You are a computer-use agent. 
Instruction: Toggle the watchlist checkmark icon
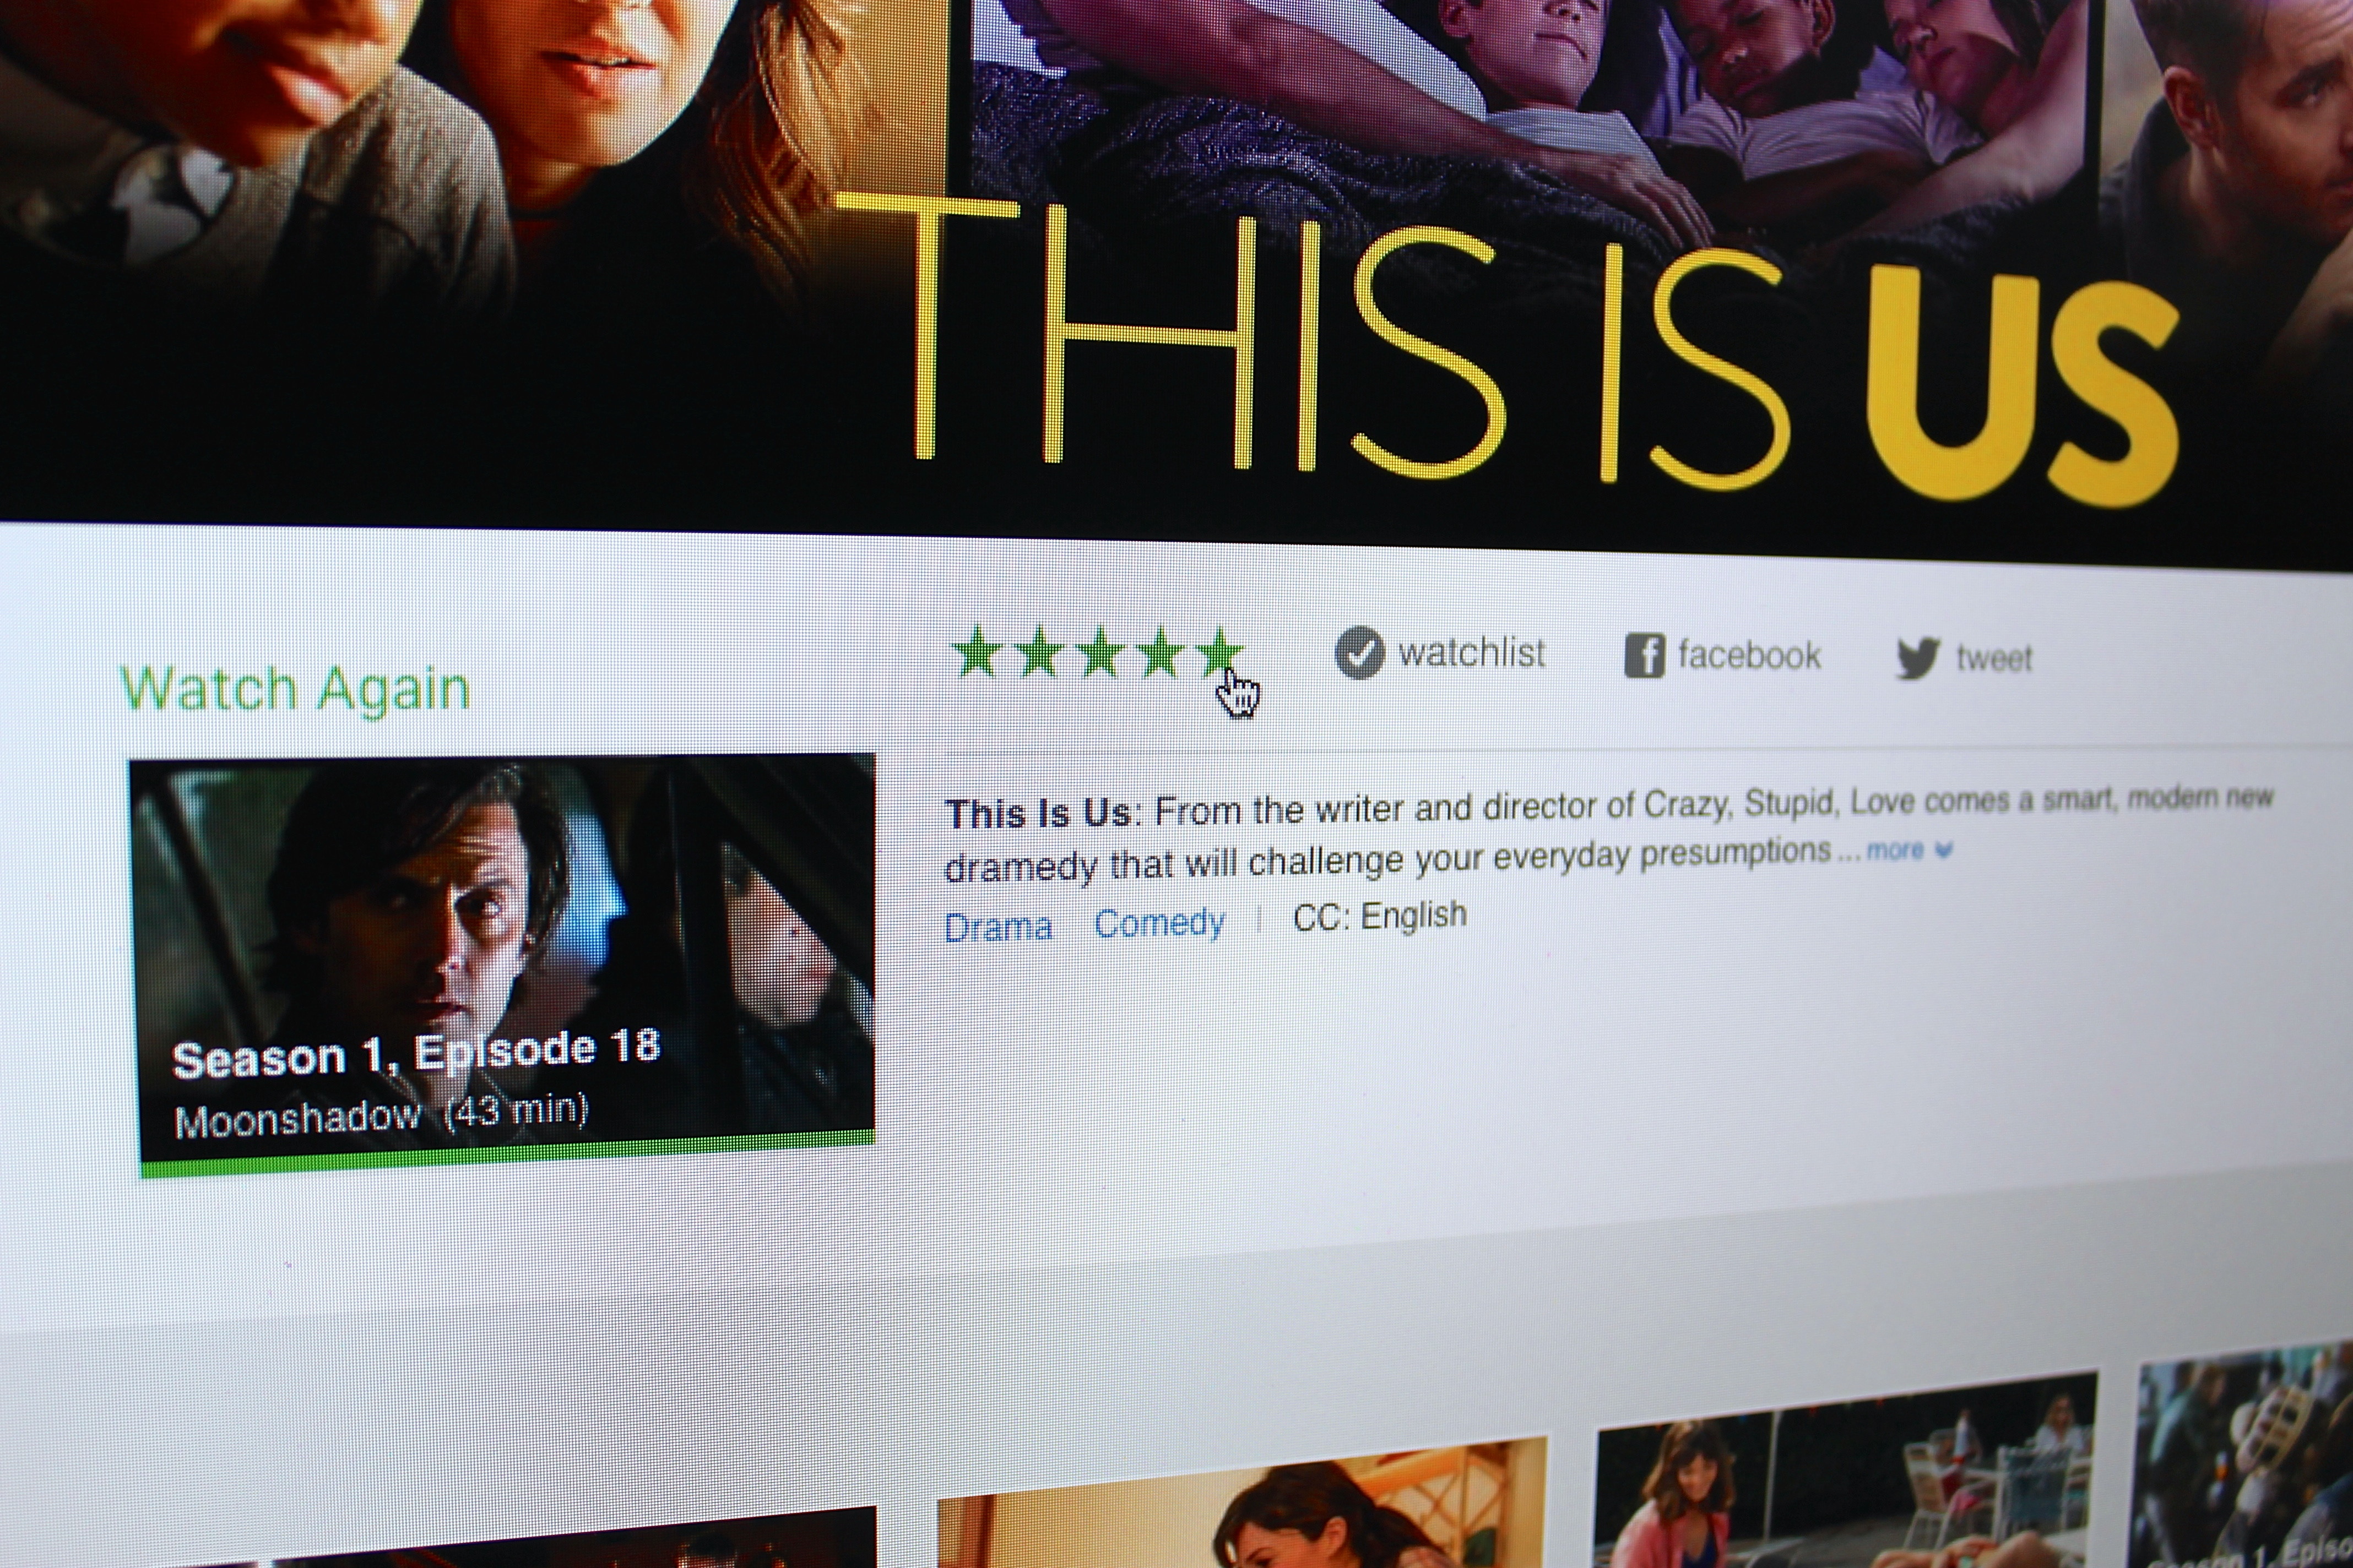tap(1359, 653)
